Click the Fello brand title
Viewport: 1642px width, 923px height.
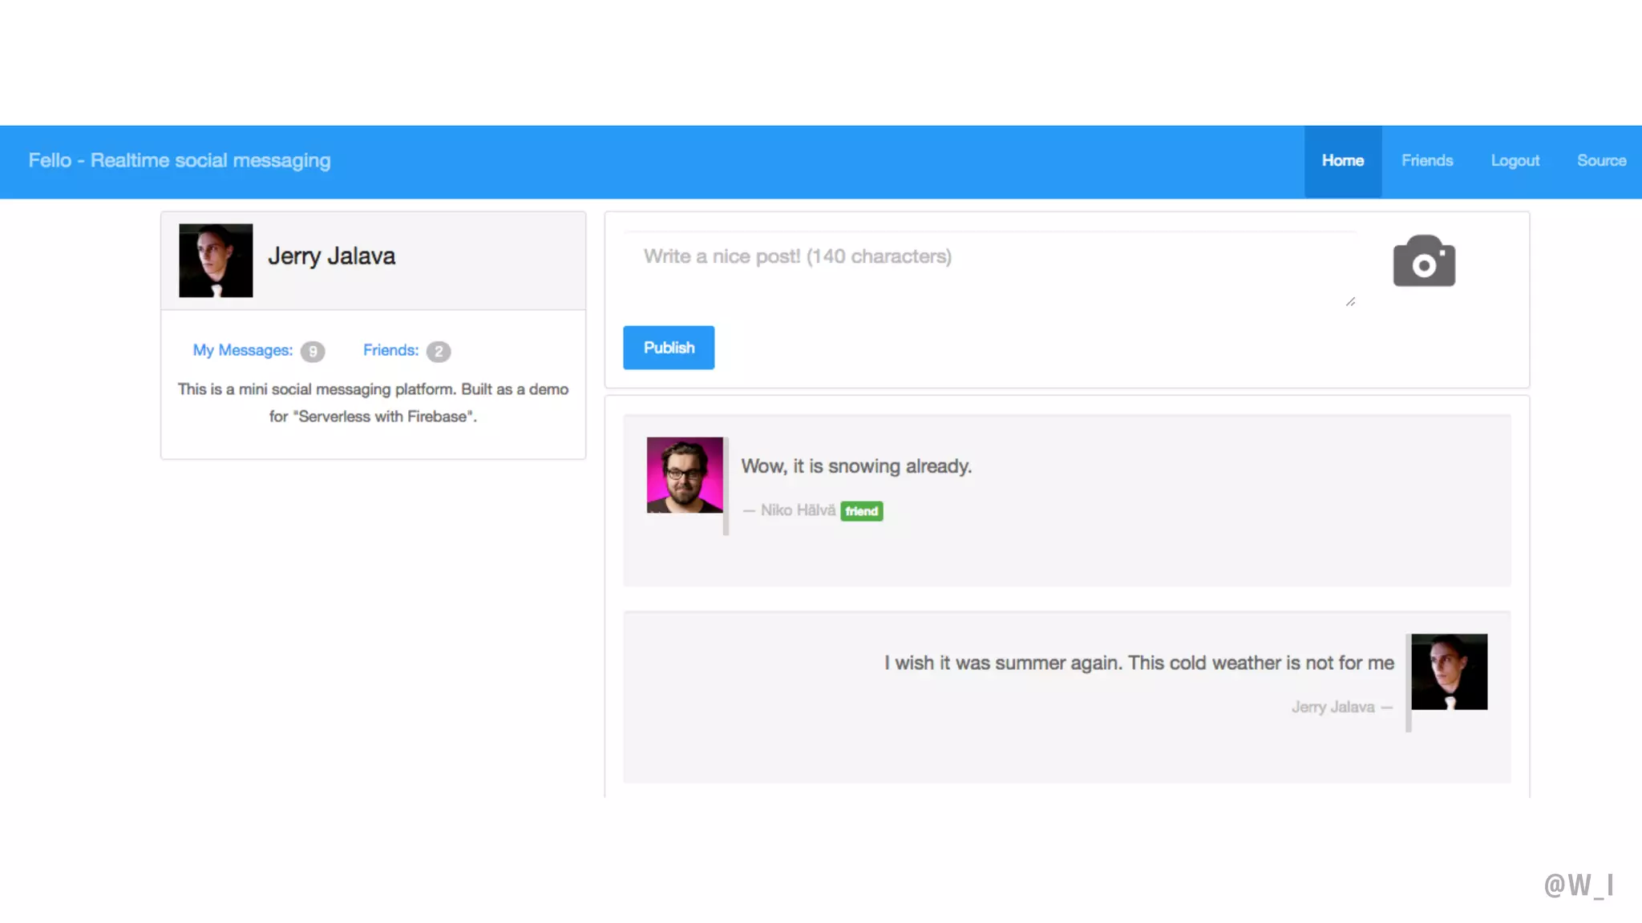click(180, 161)
